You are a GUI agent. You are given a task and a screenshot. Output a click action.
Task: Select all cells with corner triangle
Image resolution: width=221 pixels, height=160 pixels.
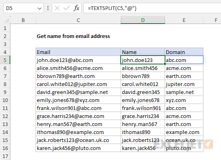pos(7,20)
